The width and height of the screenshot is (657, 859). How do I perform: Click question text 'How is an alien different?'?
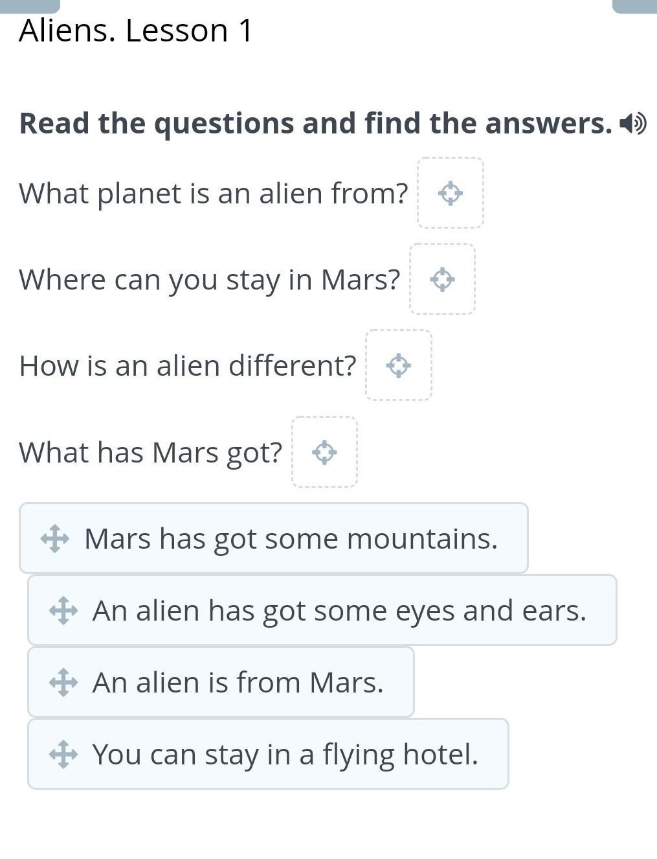(x=188, y=365)
